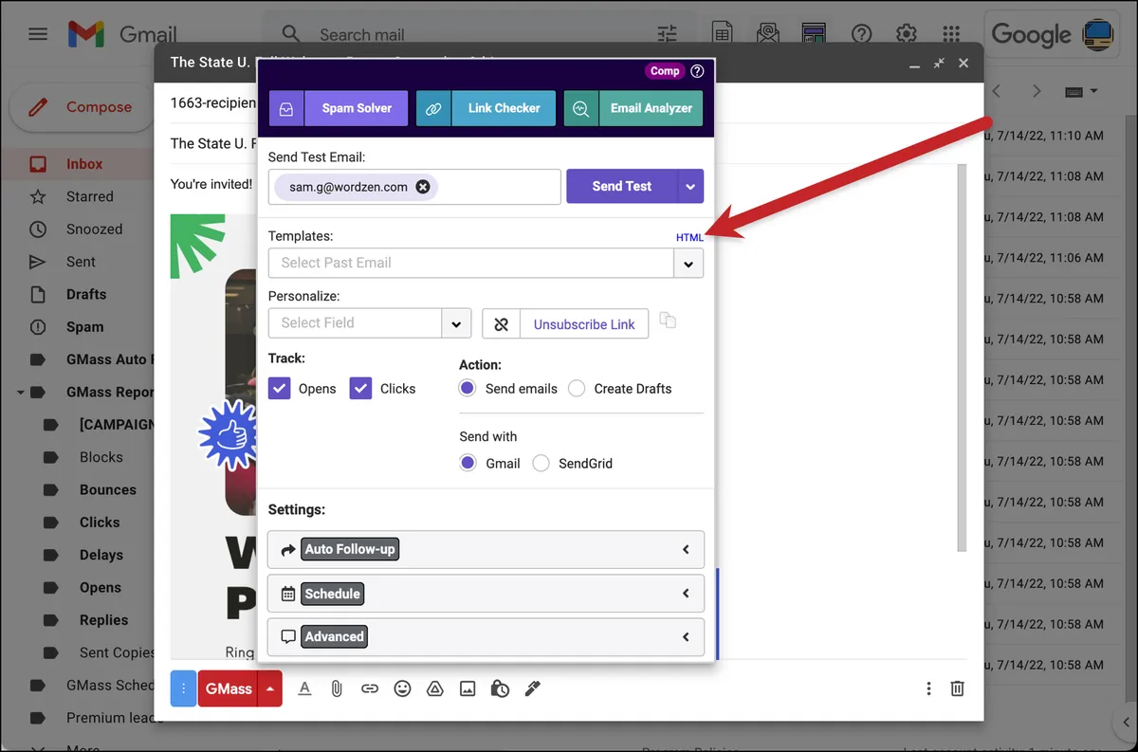The height and width of the screenshot is (752, 1138).
Task: Expand Auto Follow-up settings section
Action: pos(486,549)
